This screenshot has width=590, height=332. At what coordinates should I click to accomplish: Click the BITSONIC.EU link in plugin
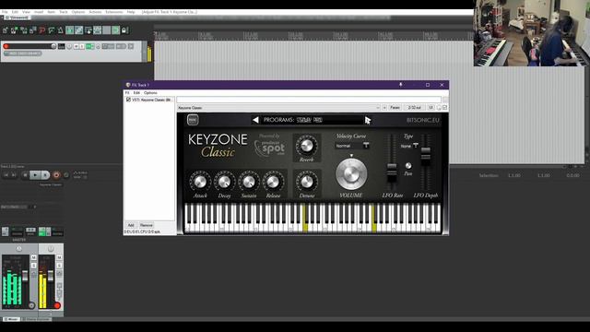click(422, 120)
